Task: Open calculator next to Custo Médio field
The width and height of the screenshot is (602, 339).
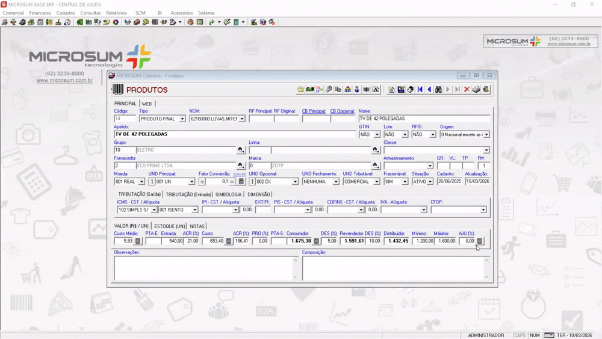Action: [138, 241]
